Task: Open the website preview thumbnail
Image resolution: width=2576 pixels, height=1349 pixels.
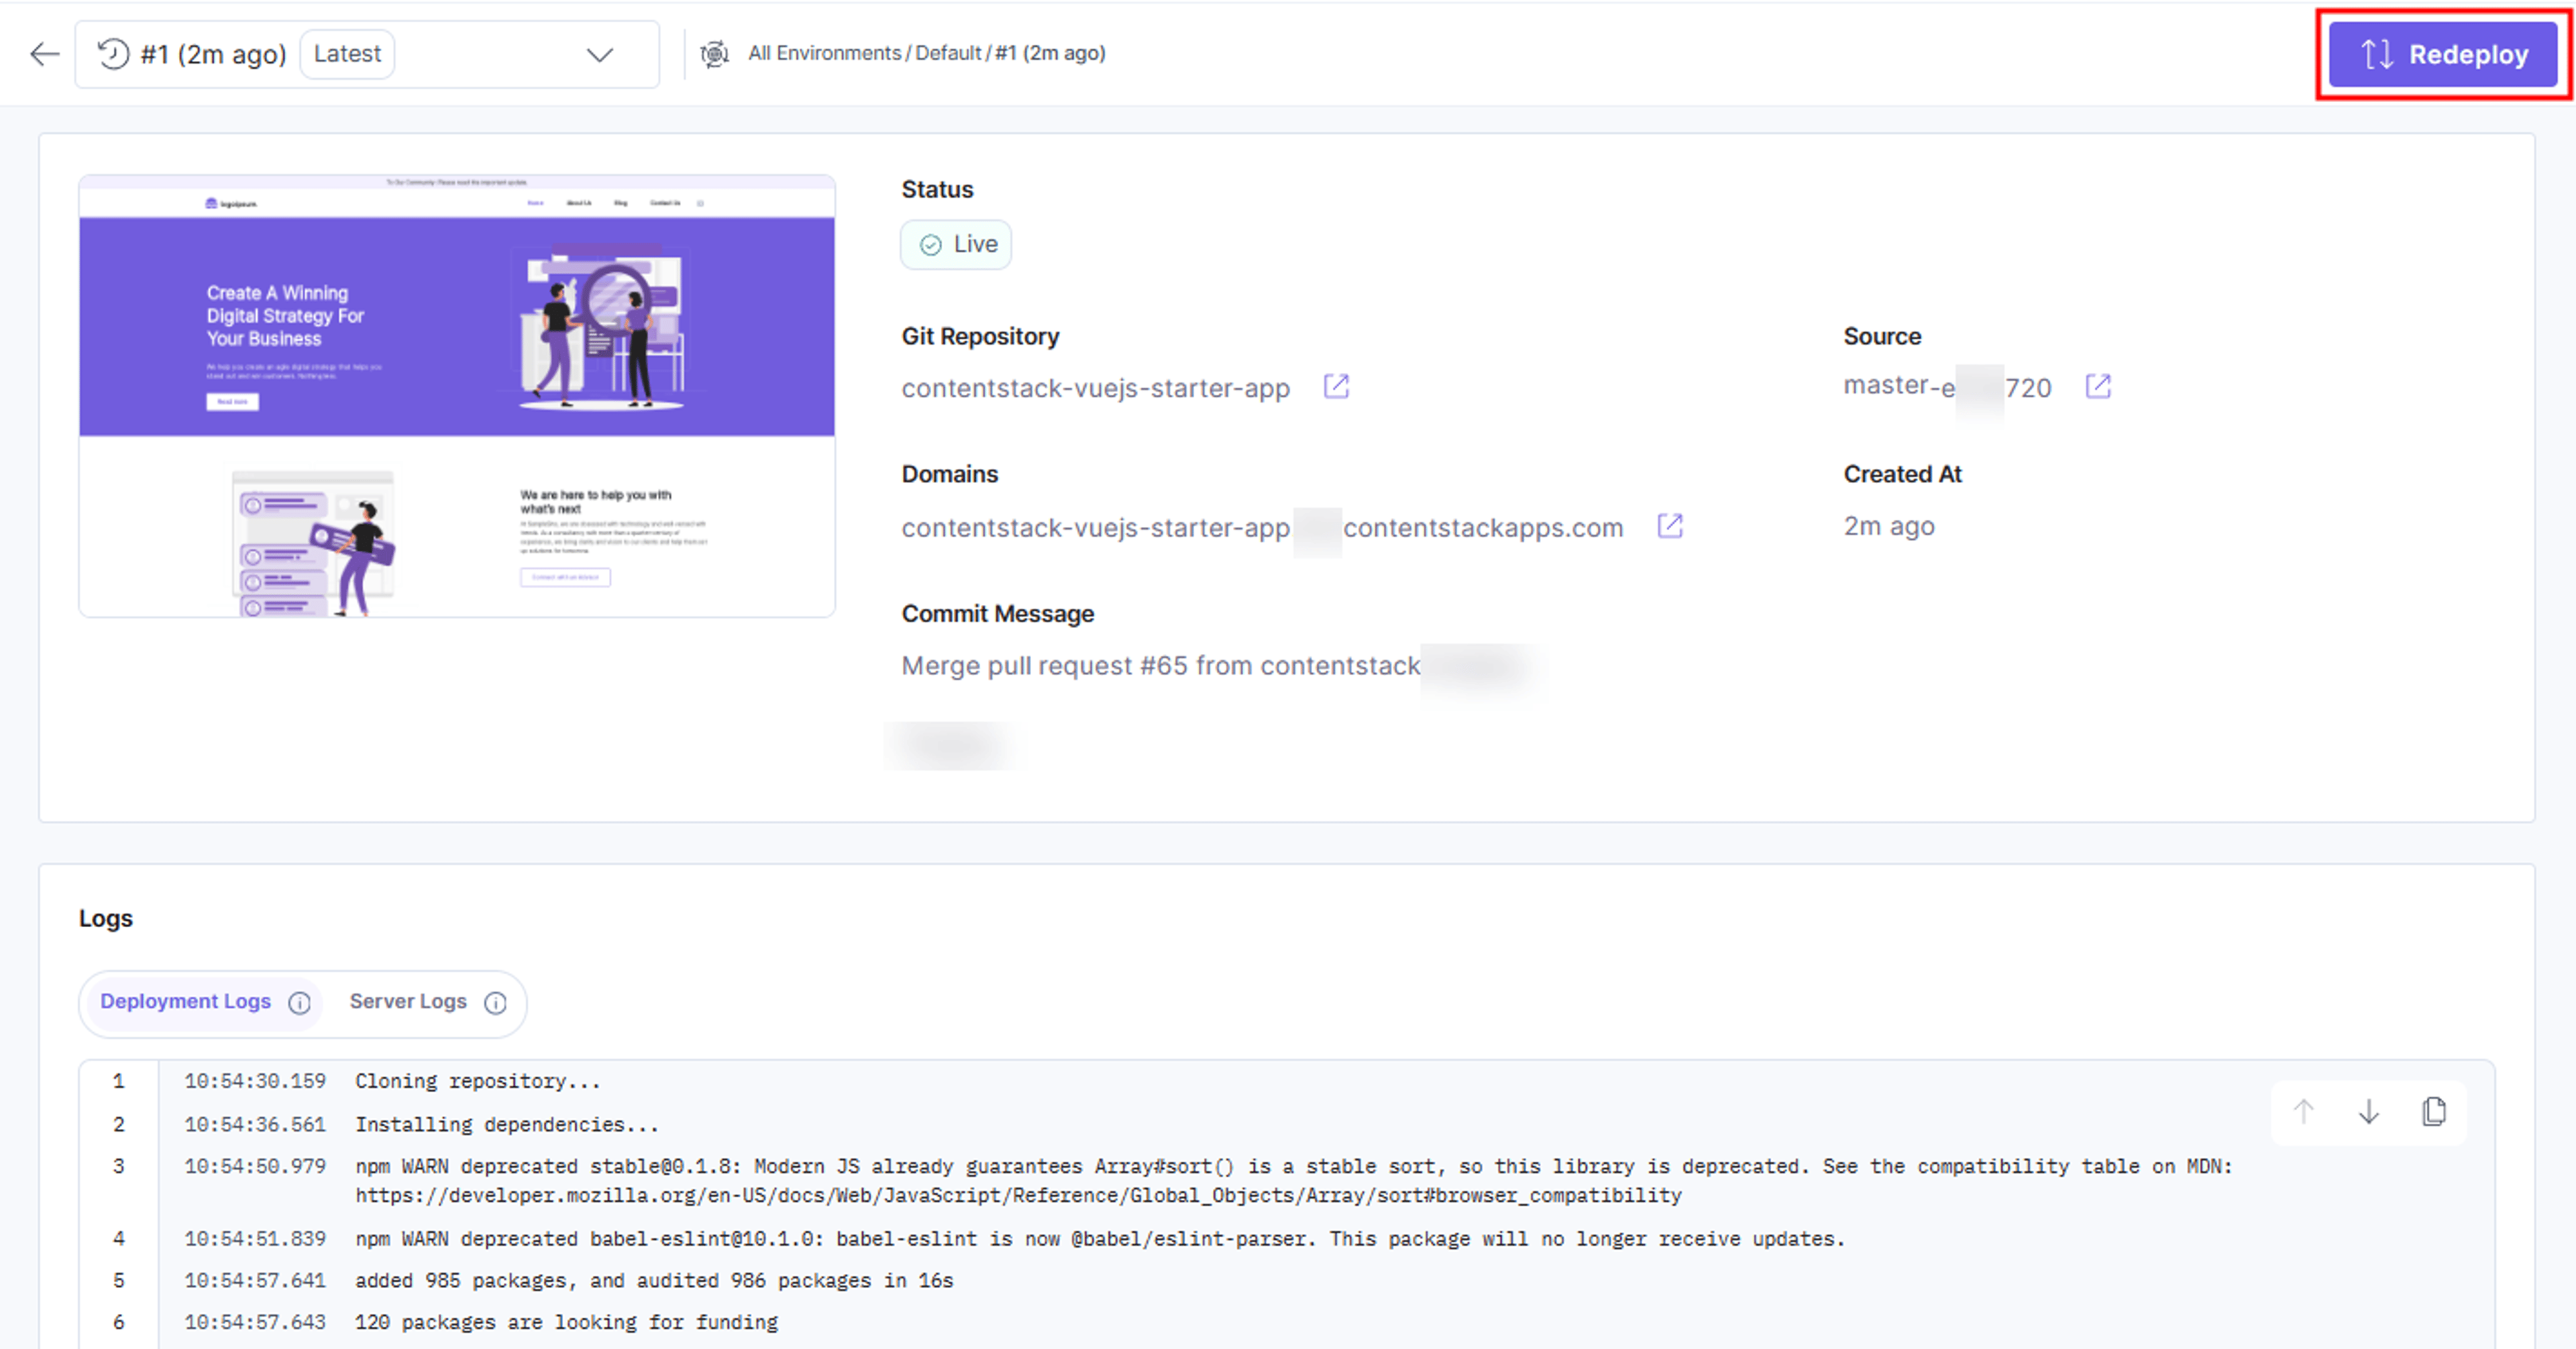Action: pyautogui.click(x=457, y=396)
